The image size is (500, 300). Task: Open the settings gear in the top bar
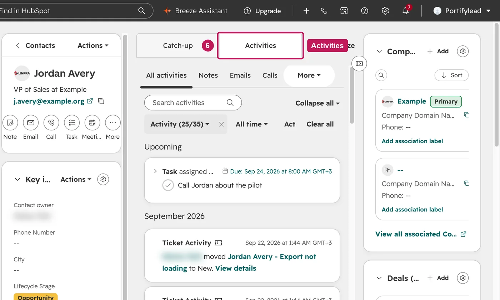(385, 11)
